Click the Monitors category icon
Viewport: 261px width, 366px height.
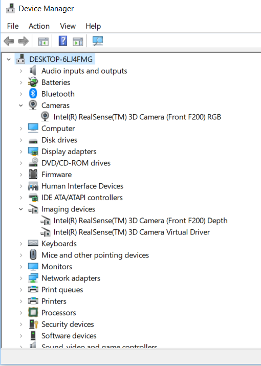click(33, 266)
